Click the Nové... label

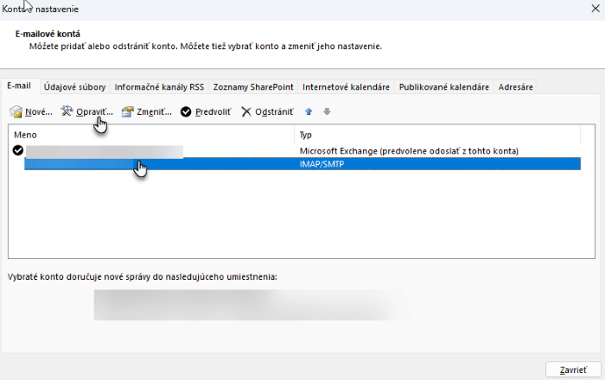[x=39, y=111]
